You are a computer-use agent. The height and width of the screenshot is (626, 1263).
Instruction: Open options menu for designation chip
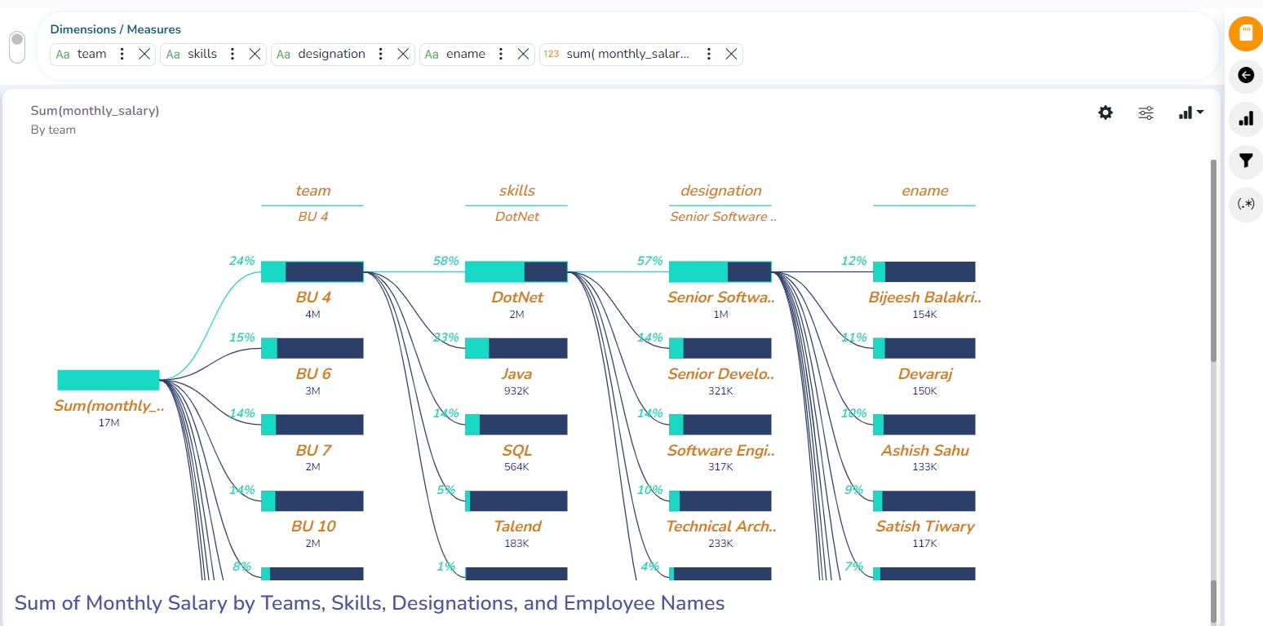[x=380, y=54]
